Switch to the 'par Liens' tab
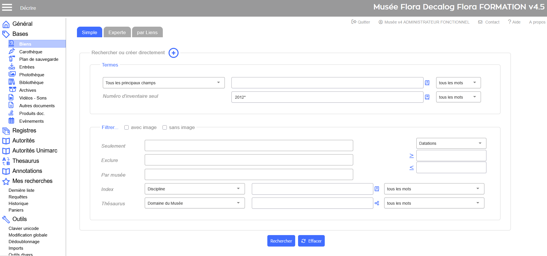 [x=147, y=32]
